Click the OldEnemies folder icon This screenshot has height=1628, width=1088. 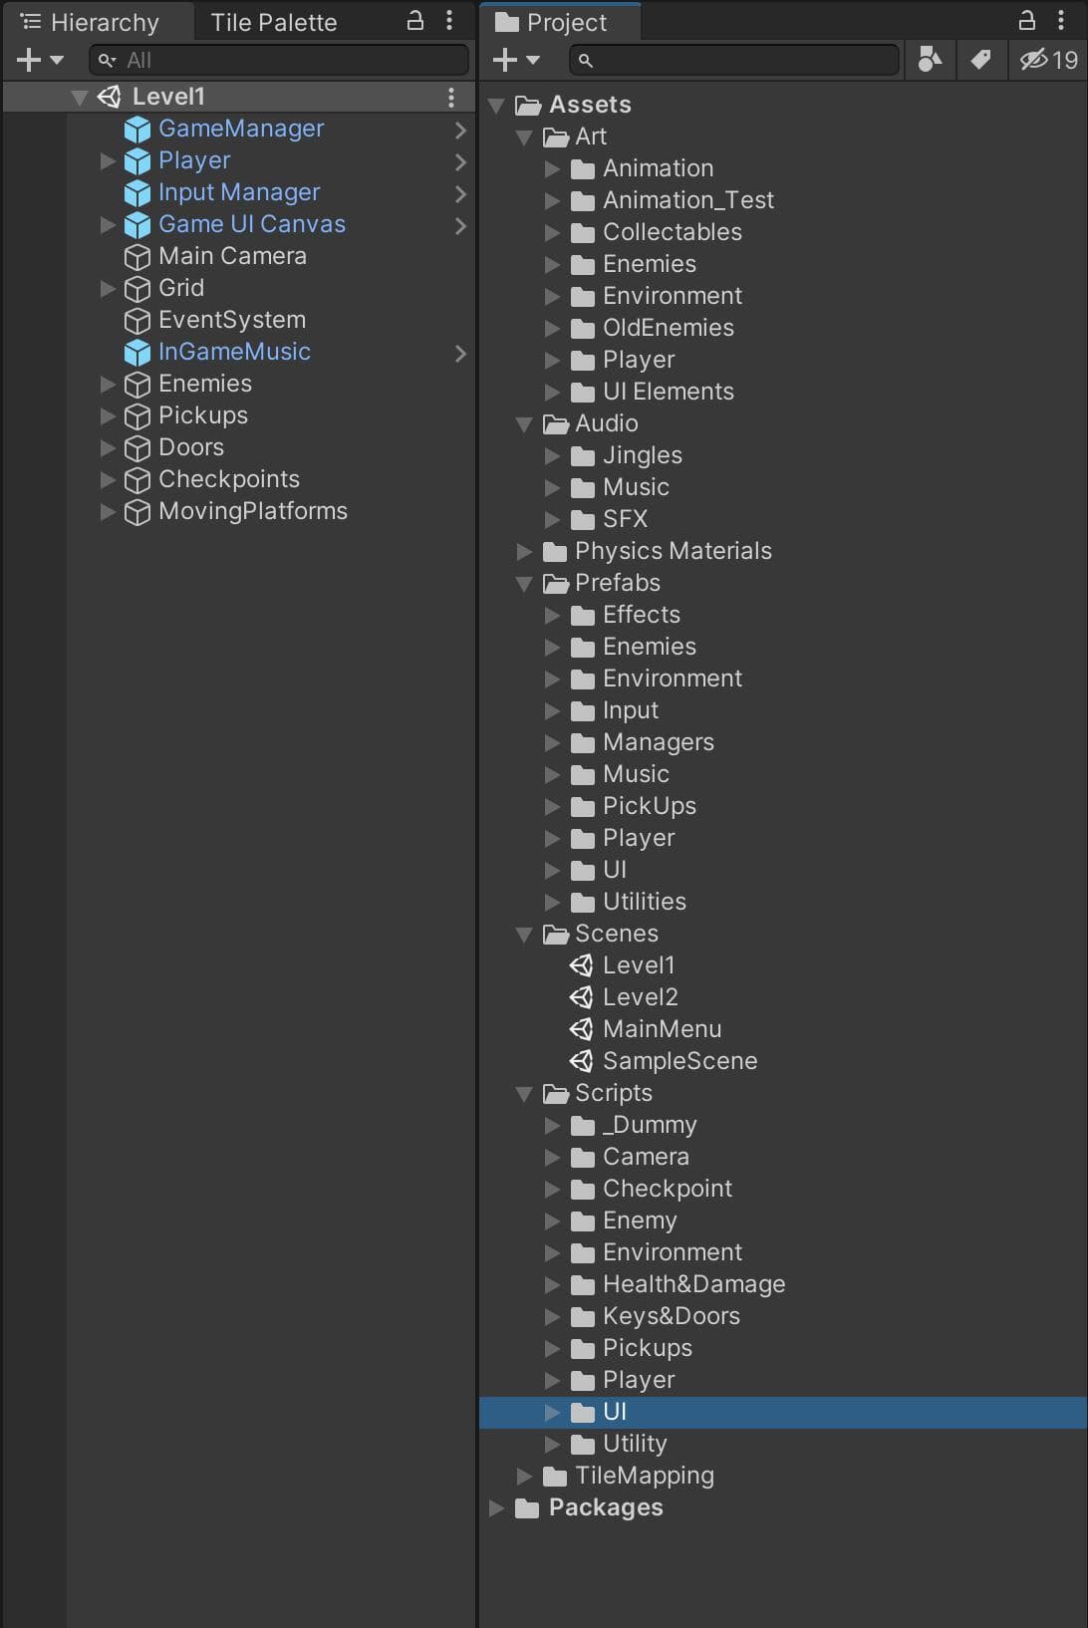point(583,329)
